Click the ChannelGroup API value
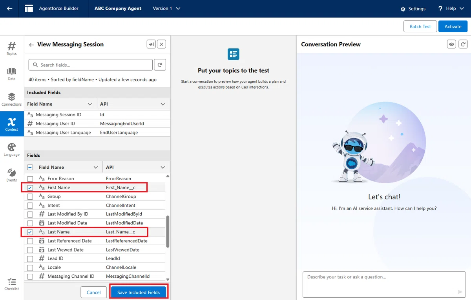Image resolution: width=471 pixels, height=300 pixels. pos(121,197)
